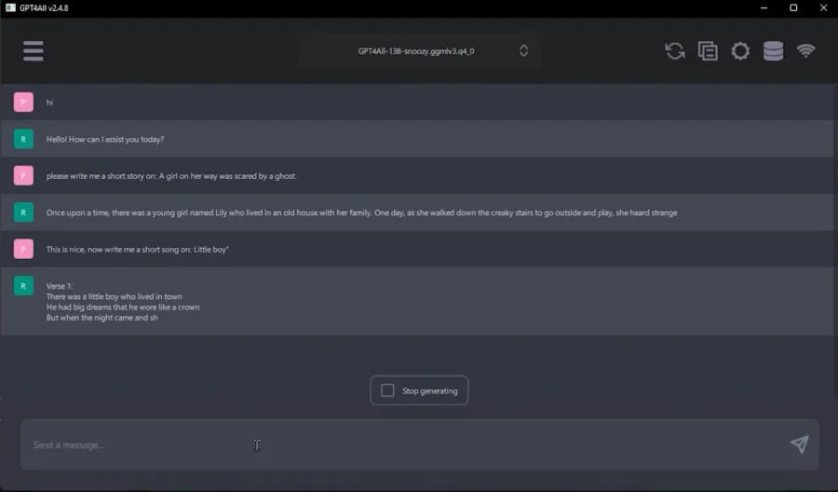The image size is (838, 492).
Task: Open the hamburger menu drawer
Action: click(x=34, y=51)
